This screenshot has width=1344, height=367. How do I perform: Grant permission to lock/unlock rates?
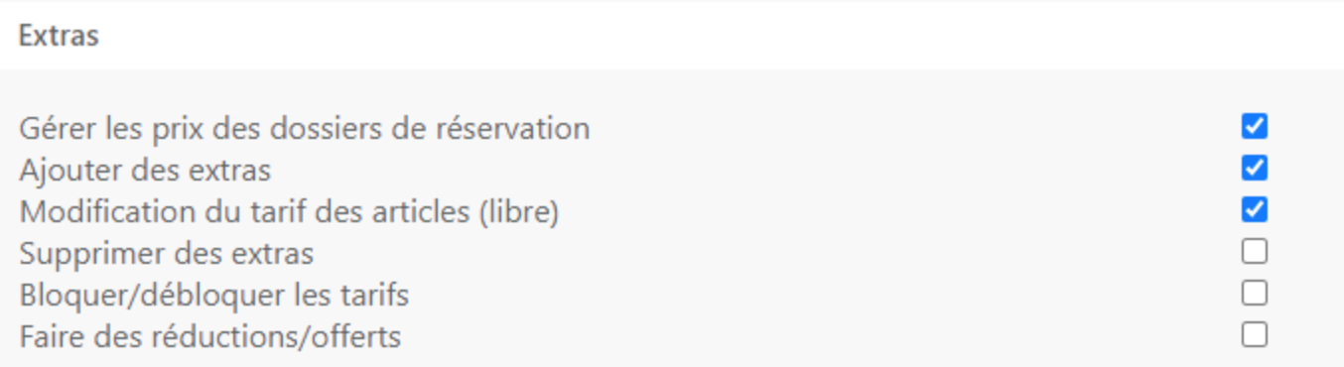(1255, 293)
